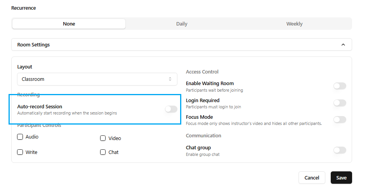The width and height of the screenshot is (368, 188).
Task: Click the Room Settings header title
Action: click(34, 44)
